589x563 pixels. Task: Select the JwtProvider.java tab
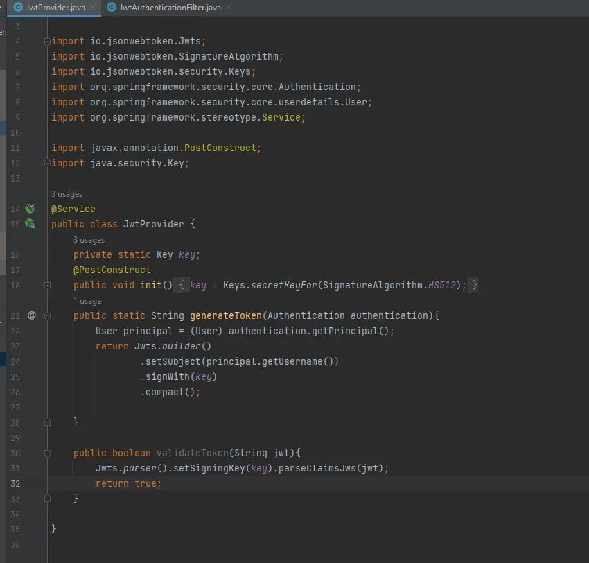coord(55,7)
